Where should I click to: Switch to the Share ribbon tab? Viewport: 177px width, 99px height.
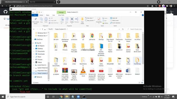[48, 15]
